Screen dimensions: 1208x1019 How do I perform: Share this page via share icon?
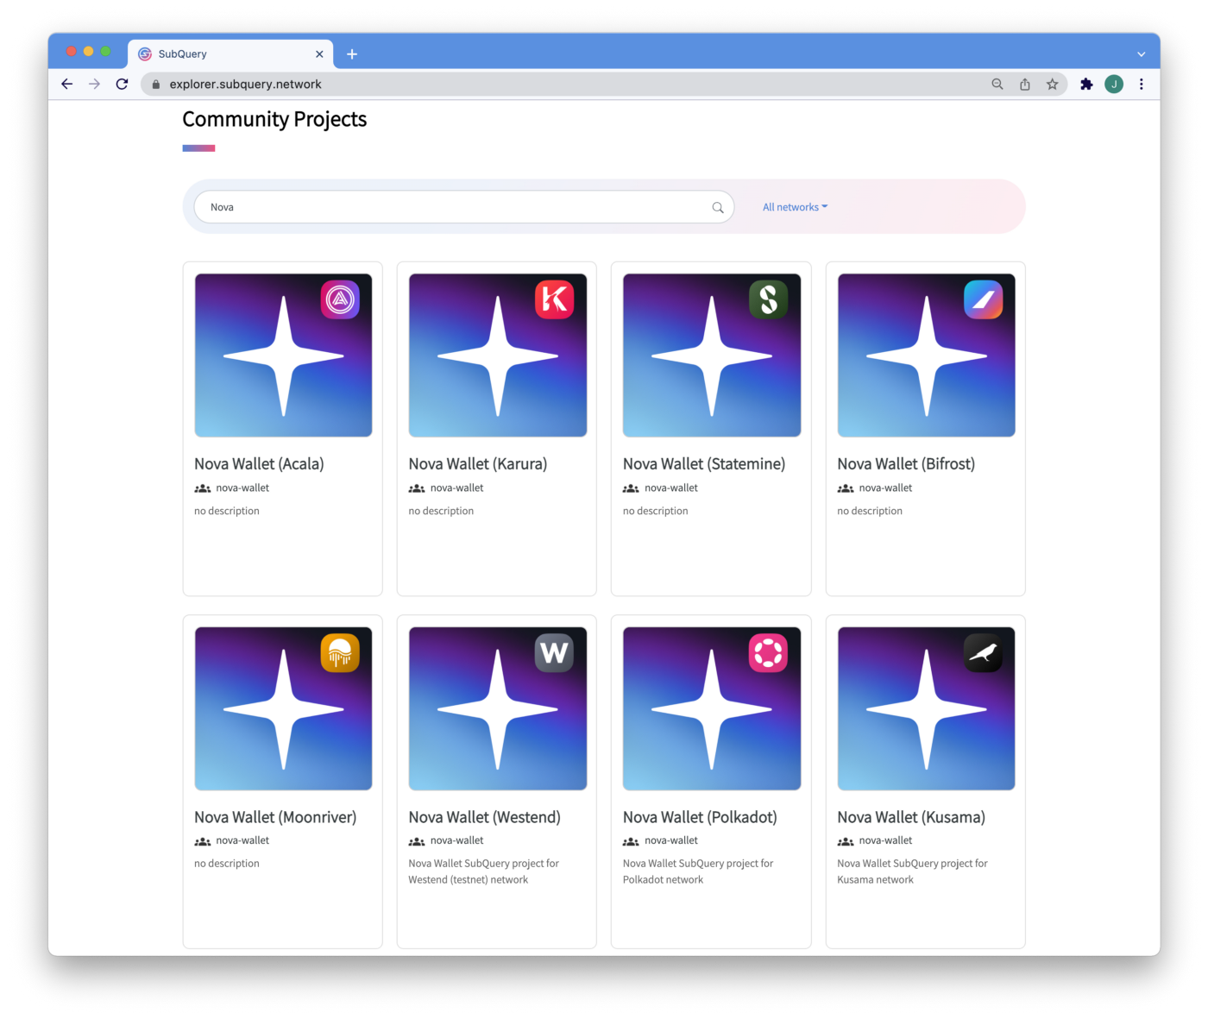pyautogui.click(x=1025, y=84)
